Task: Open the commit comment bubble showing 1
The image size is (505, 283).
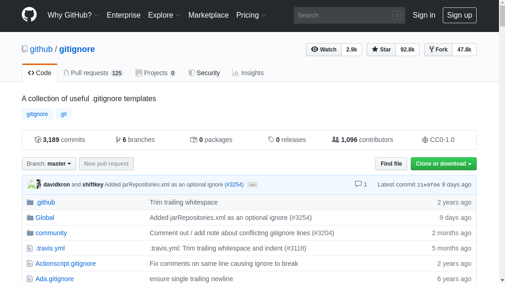Action: click(x=357, y=184)
